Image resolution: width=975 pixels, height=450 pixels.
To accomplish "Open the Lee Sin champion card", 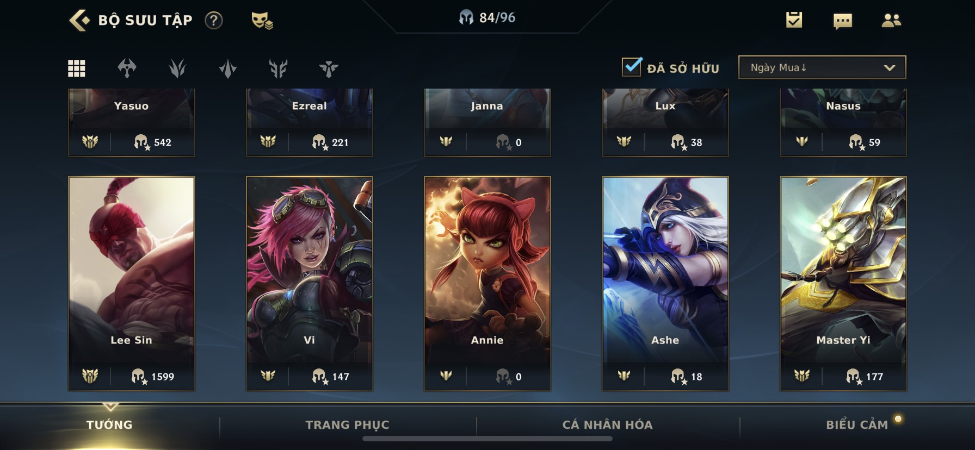I will coord(131,283).
